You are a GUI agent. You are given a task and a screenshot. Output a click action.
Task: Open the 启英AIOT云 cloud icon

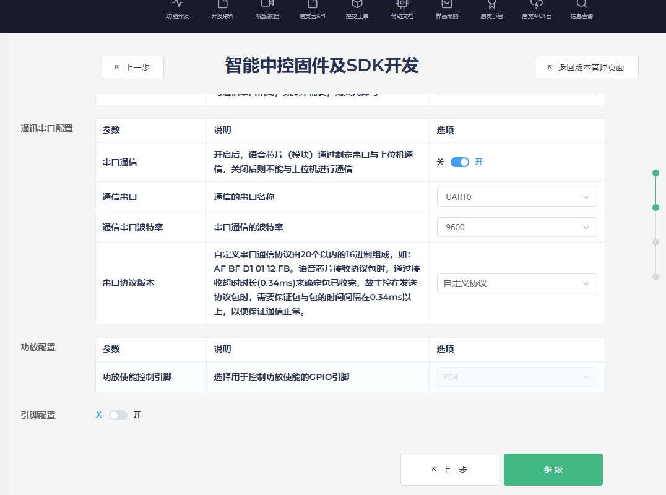537,5
